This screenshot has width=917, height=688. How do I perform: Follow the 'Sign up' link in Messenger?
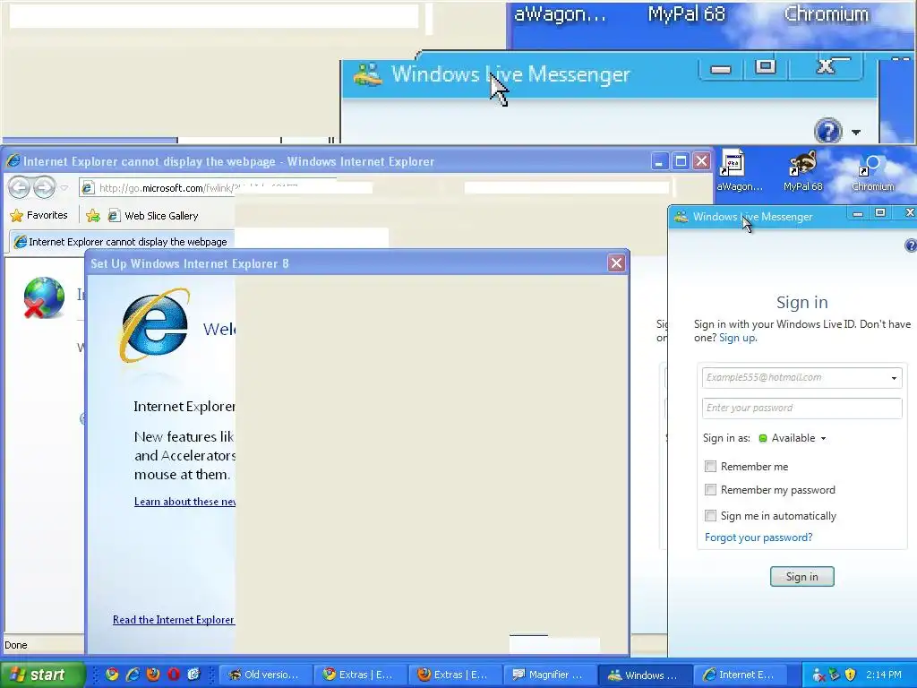(x=737, y=338)
